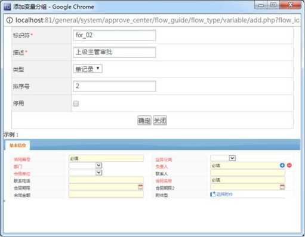Click the 联系人 input field

248,173
